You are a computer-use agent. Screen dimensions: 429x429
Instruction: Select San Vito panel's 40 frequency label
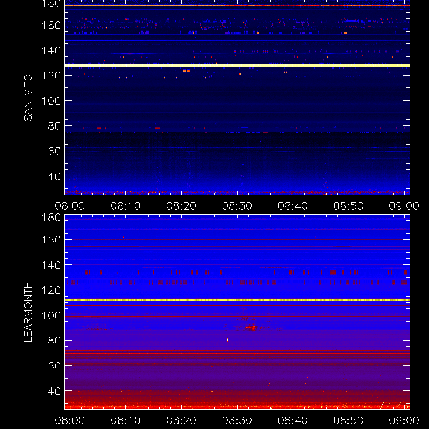point(54,176)
